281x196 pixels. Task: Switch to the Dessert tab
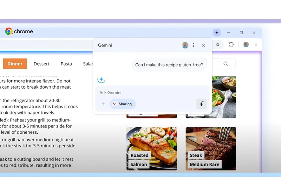[41, 64]
